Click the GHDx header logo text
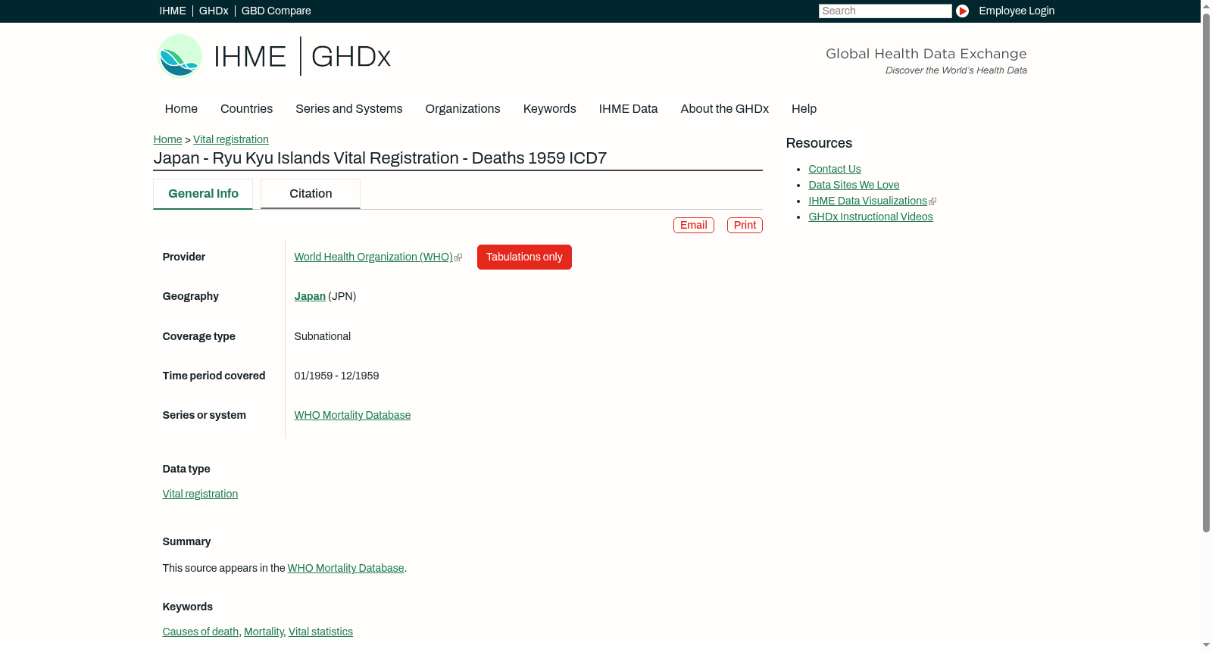1212x652 pixels. coord(351,56)
